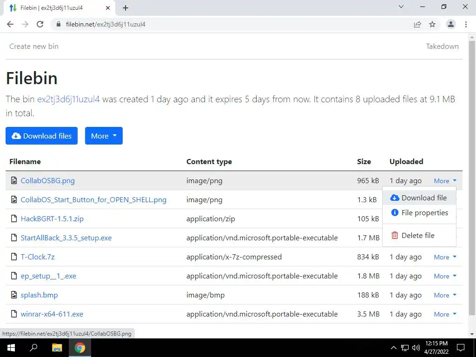
Task: Open the CollabOS_Start_Button_for_OPEN_SHELL.png link
Action: 93,200
